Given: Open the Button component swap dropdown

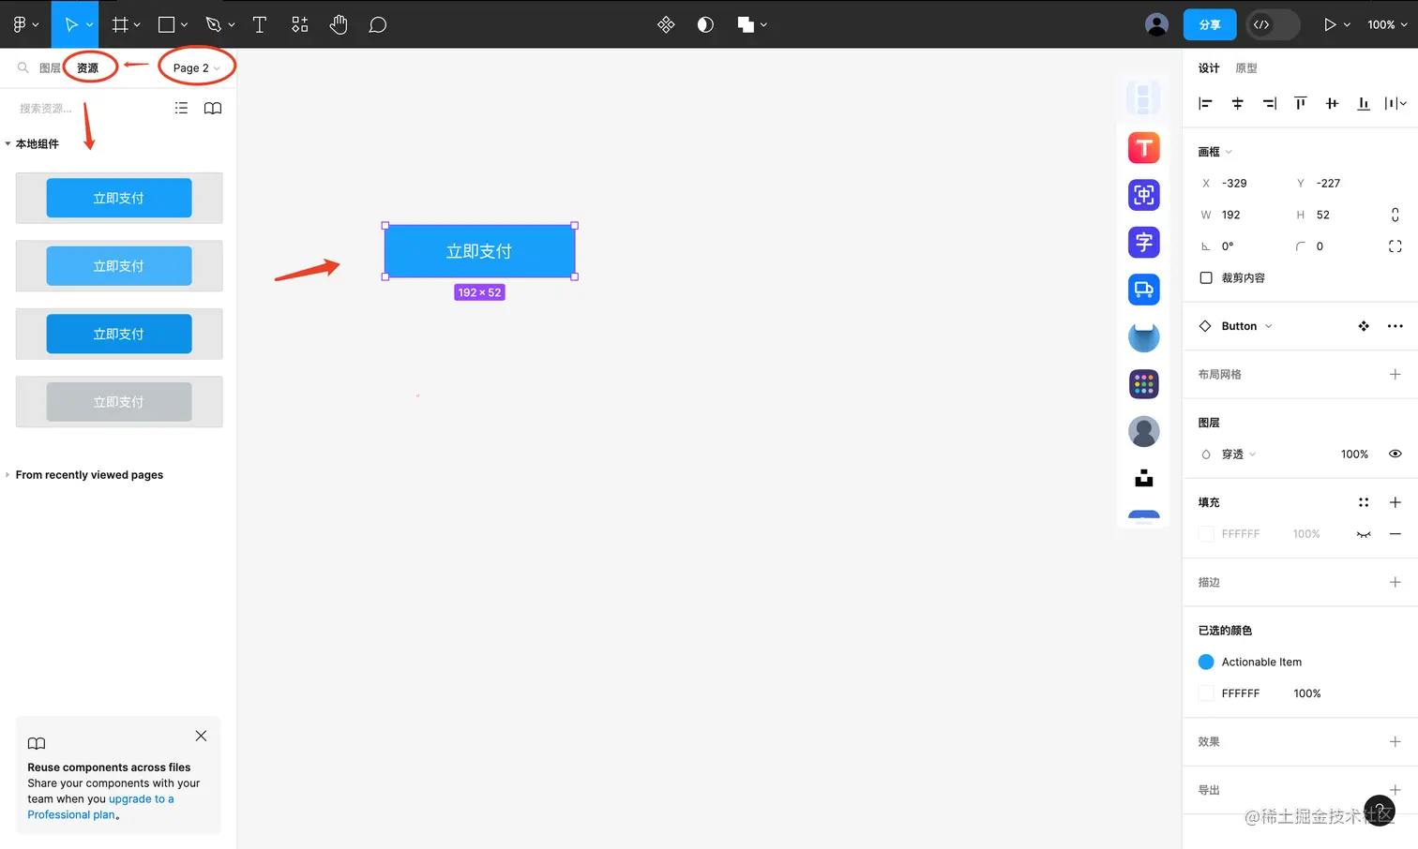Looking at the screenshot, I should pyautogui.click(x=1246, y=326).
